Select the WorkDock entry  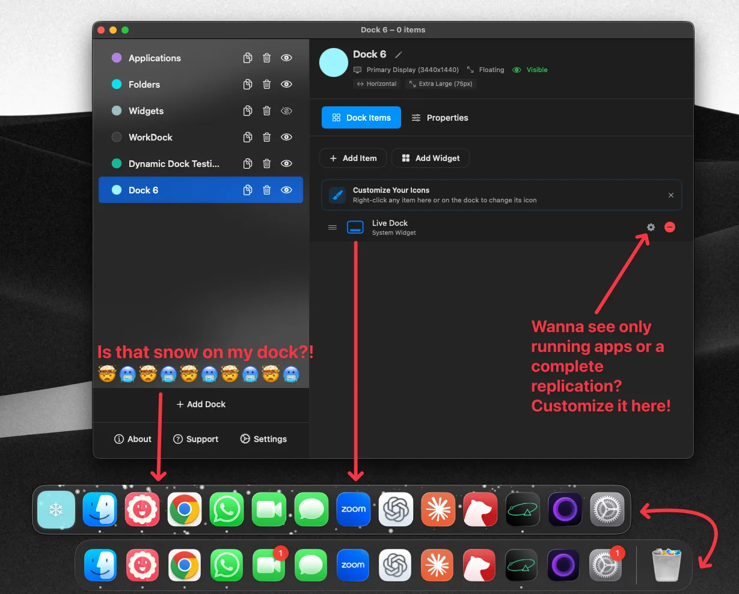pyautogui.click(x=201, y=138)
